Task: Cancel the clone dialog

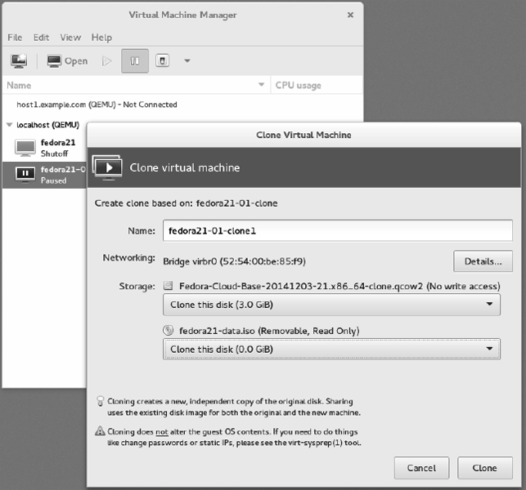Action: point(421,468)
